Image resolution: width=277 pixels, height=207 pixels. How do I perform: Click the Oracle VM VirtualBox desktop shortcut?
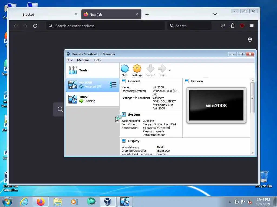point(10,182)
